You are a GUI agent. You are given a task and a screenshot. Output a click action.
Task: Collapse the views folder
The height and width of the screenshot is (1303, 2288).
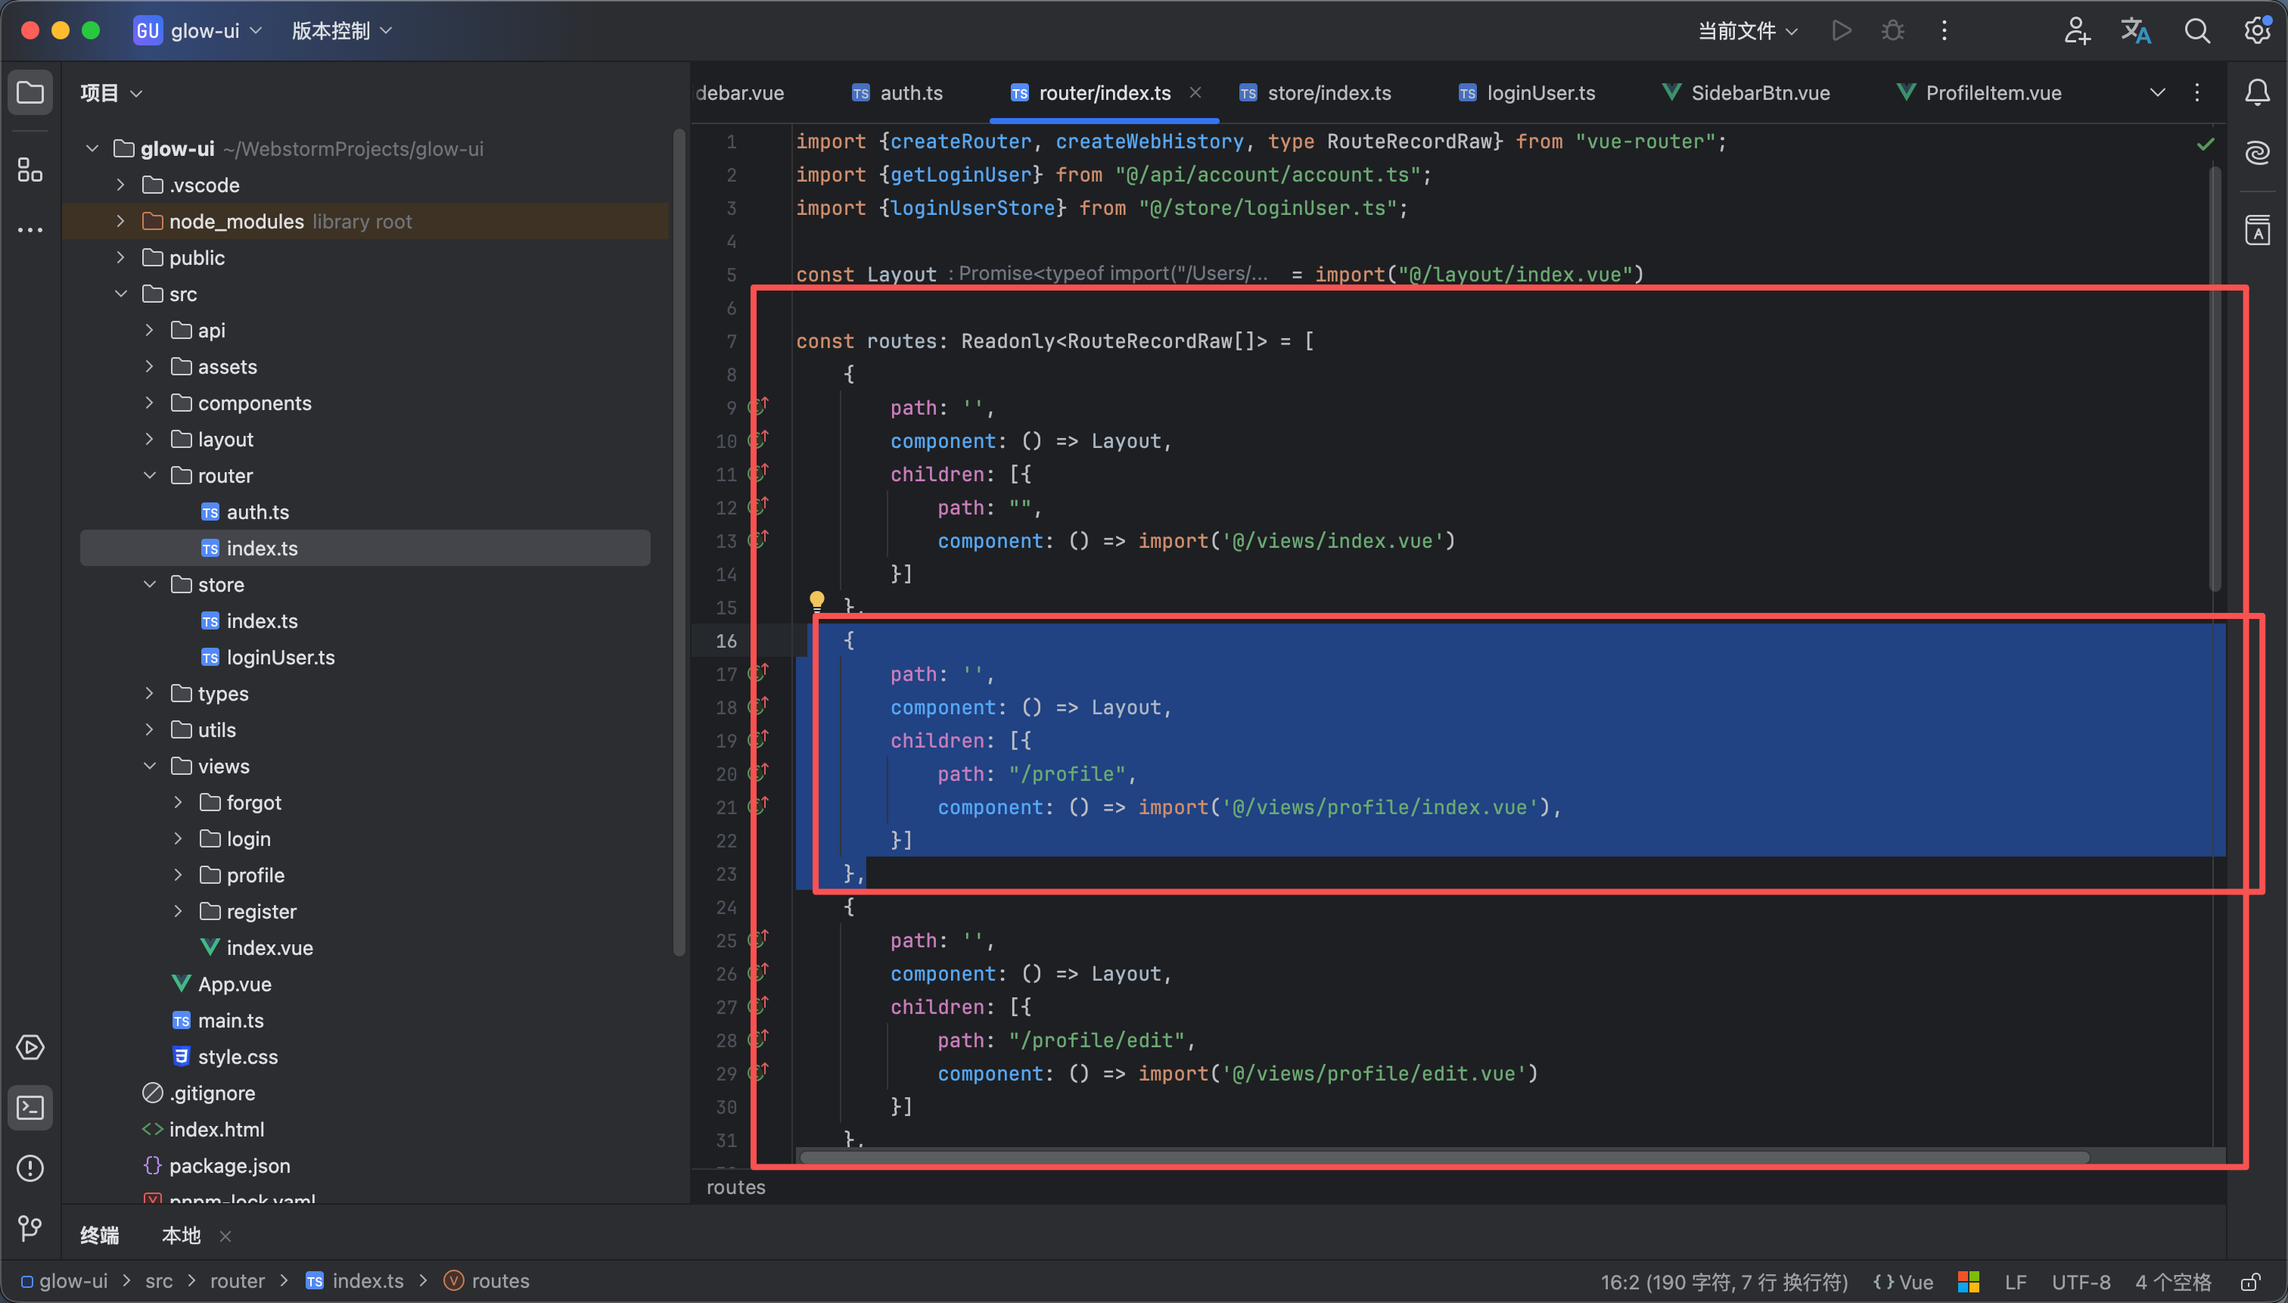click(x=150, y=766)
